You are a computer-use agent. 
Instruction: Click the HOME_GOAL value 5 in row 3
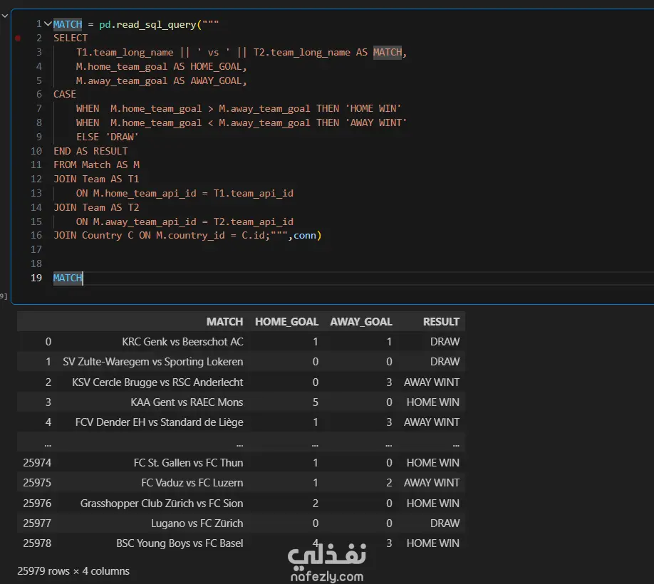click(x=316, y=402)
